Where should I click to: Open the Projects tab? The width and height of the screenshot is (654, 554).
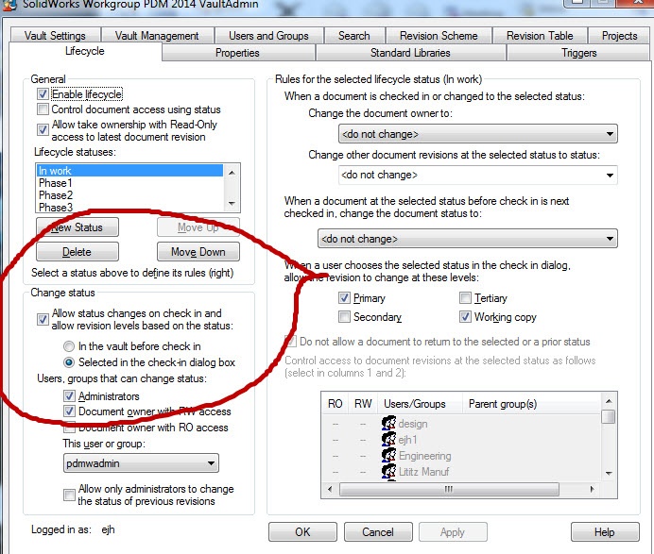pos(619,36)
